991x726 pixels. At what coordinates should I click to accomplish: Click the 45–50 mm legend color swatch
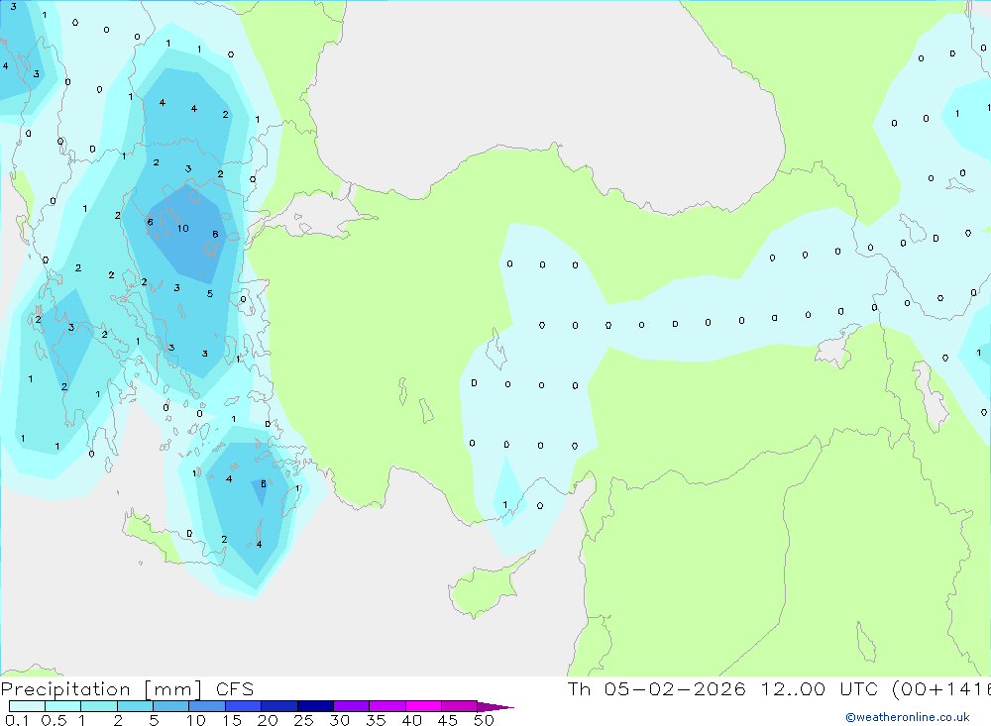tap(459, 706)
